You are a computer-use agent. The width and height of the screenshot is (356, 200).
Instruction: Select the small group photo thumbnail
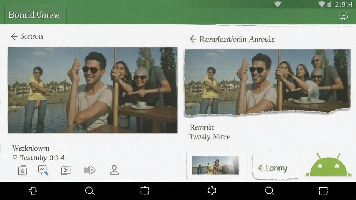215,165
